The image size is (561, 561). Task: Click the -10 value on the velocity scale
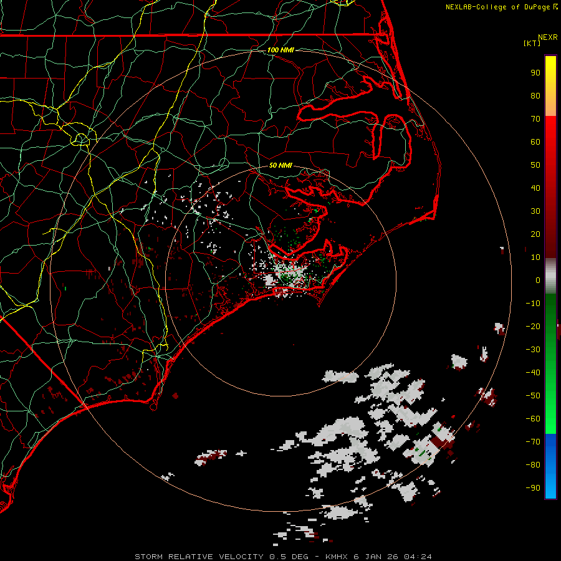(533, 304)
